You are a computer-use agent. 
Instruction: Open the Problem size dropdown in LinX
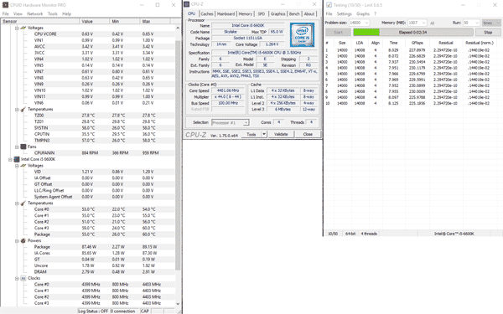(x=366, y=23)
